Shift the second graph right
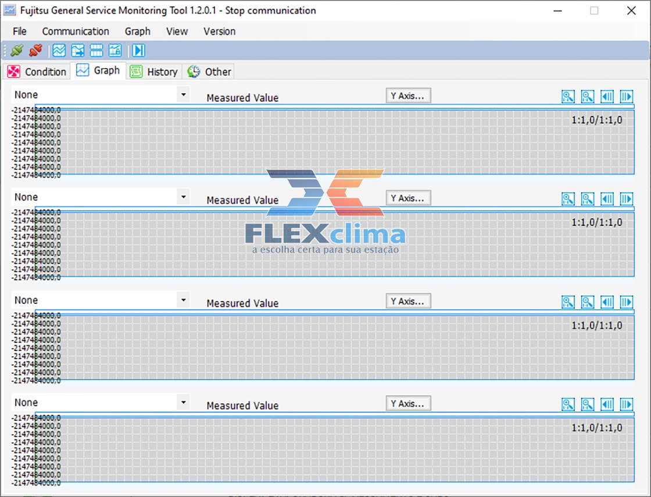Viewport: 651px width, 497px height. click(627, 198)
